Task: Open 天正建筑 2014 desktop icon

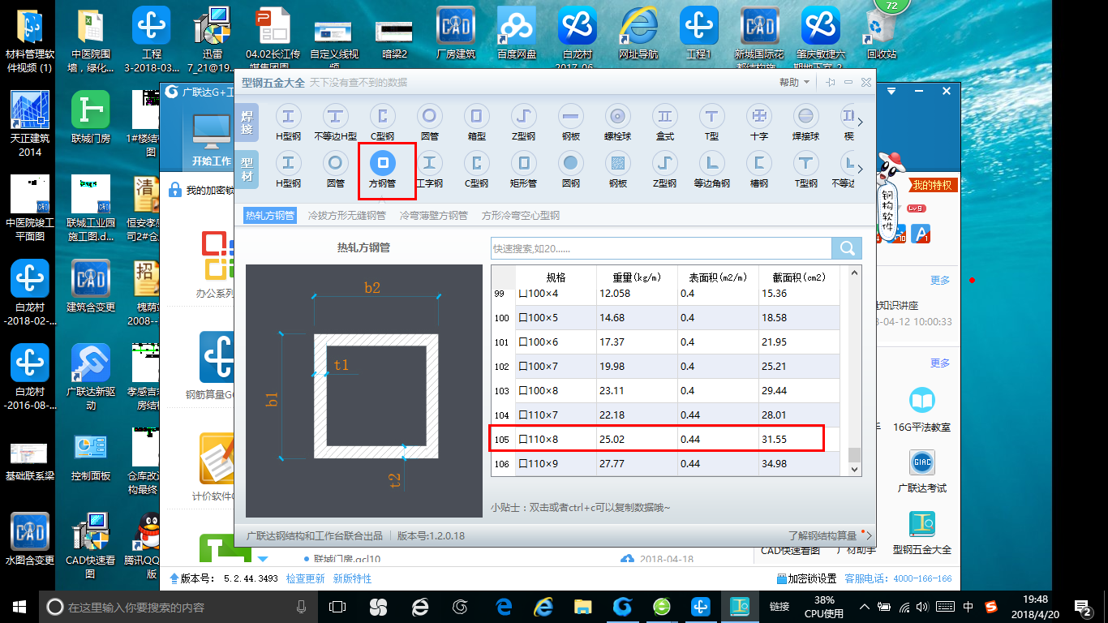Action: point(30,123)
